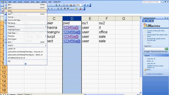This screenshot has width=169, height=95.
Task: Open XTNetPro Devices system file link
Action: pos(155,67)
